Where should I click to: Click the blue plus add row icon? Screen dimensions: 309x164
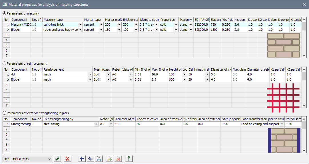[82, 159]
